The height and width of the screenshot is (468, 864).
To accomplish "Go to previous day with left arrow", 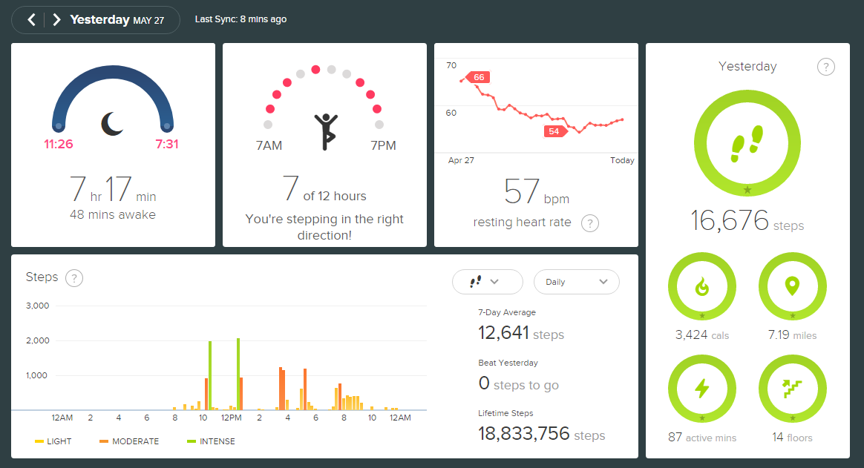I will 31,20.
